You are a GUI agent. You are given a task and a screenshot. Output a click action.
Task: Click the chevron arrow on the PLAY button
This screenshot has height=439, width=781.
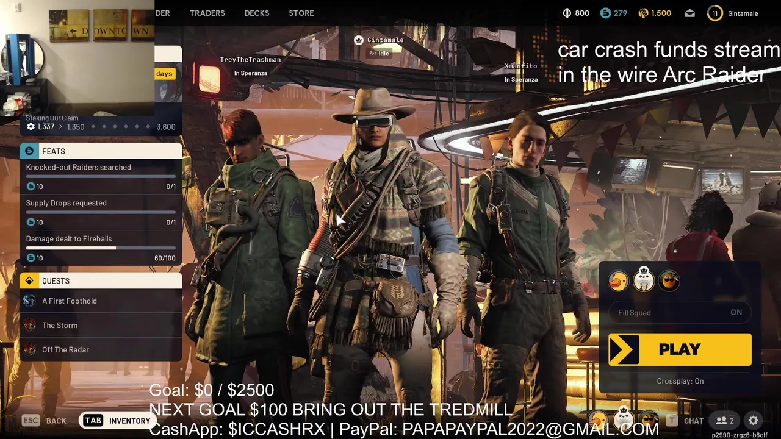[x=624, y=349]
